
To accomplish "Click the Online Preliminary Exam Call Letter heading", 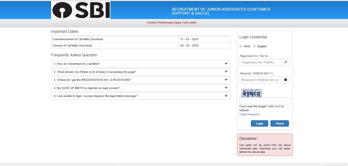I will pyautogui.click(x=172, y=23).
